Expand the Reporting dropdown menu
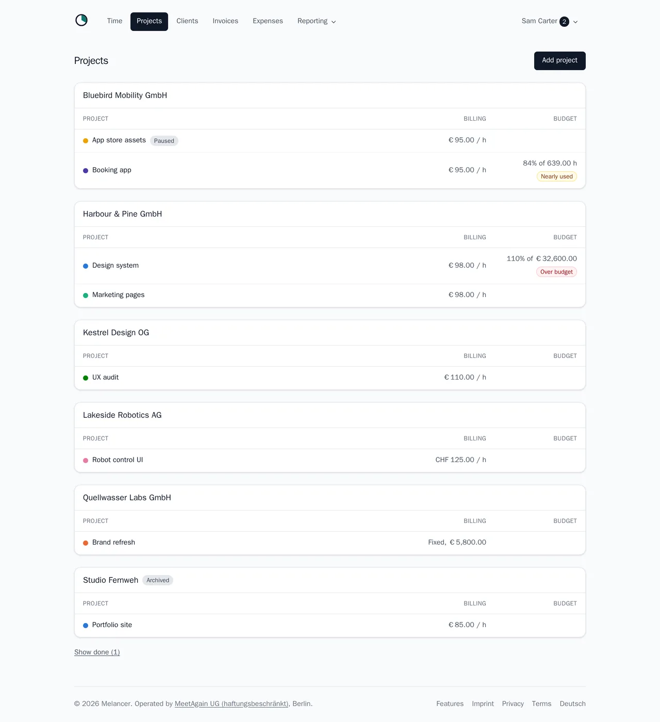 tap(317, 21)
